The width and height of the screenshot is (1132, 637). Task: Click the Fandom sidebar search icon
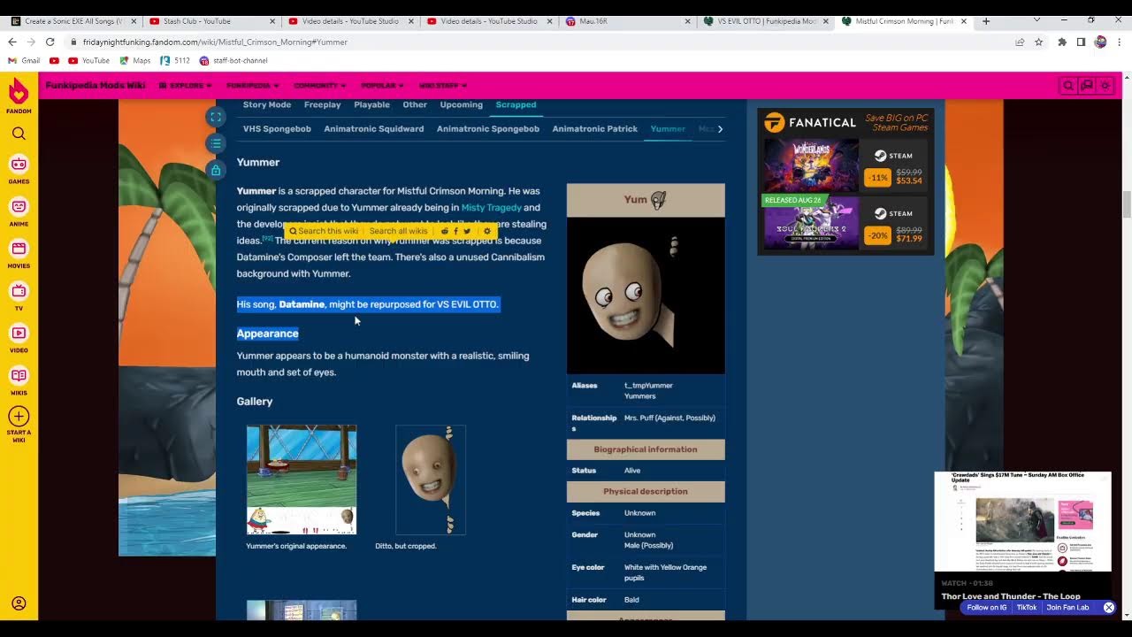[x=19, y=134]
